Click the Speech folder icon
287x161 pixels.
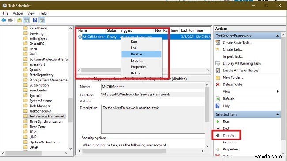click(x=26, y=70)
